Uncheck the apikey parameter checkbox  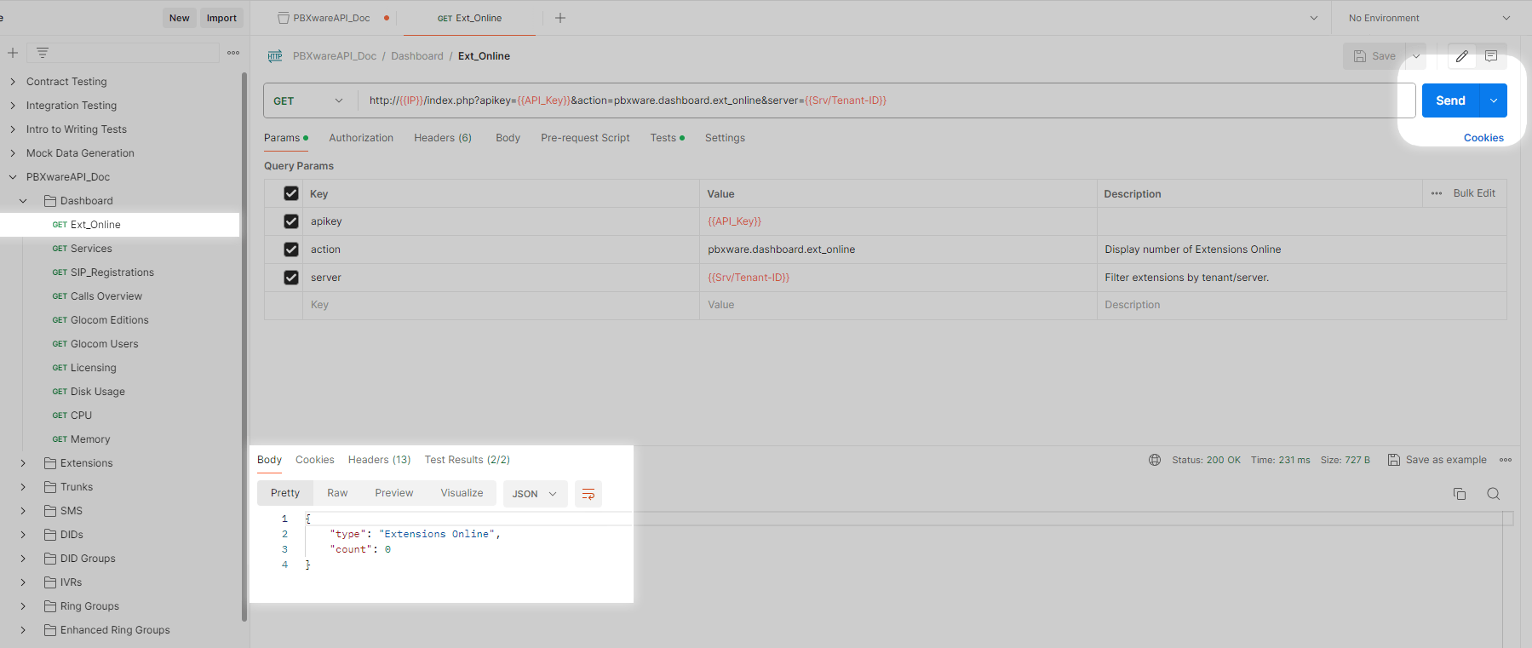coord(291,221)
